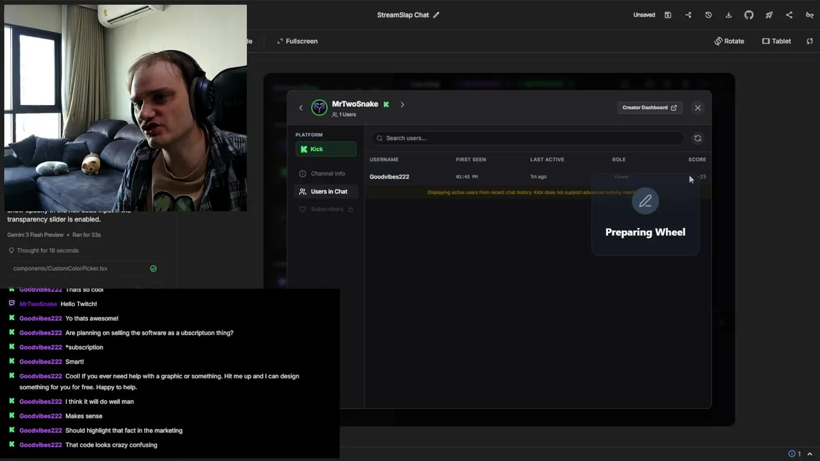Screen dimensions: 820x461
Task: Go back with left chevron beside MrTwoSnake
Action: [300, 108]
